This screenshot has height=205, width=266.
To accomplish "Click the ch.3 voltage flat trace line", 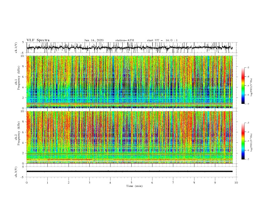I will pos(129,172).
